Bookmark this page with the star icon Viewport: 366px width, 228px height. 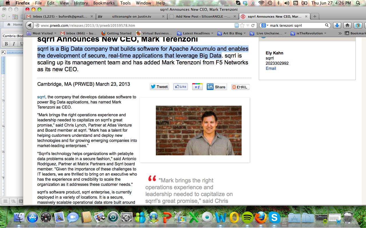click(242, 25)
